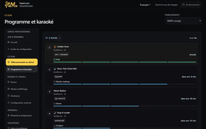Click the Programme et karaoké calendar icon
Viewport: 206px width, 129px height.
click(8, 69)
